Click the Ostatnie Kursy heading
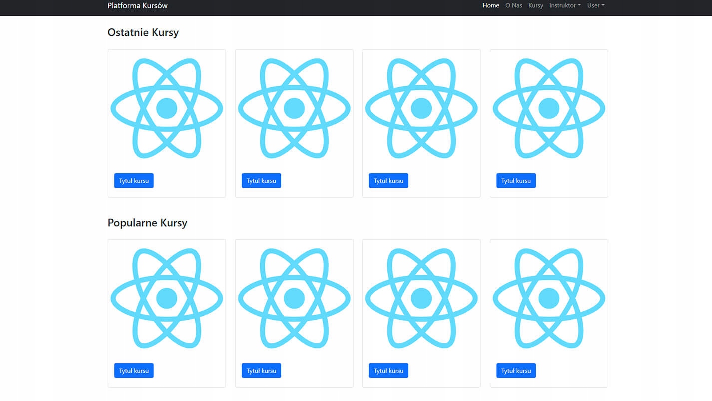Viewport: 712px width, 401px height. click(143, 32)
